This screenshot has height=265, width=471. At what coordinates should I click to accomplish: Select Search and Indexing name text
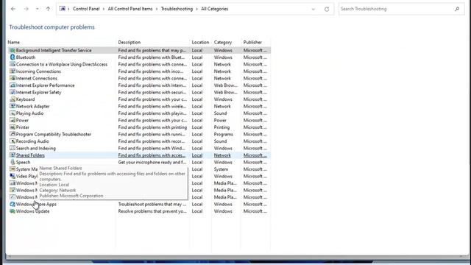(36, 149)
